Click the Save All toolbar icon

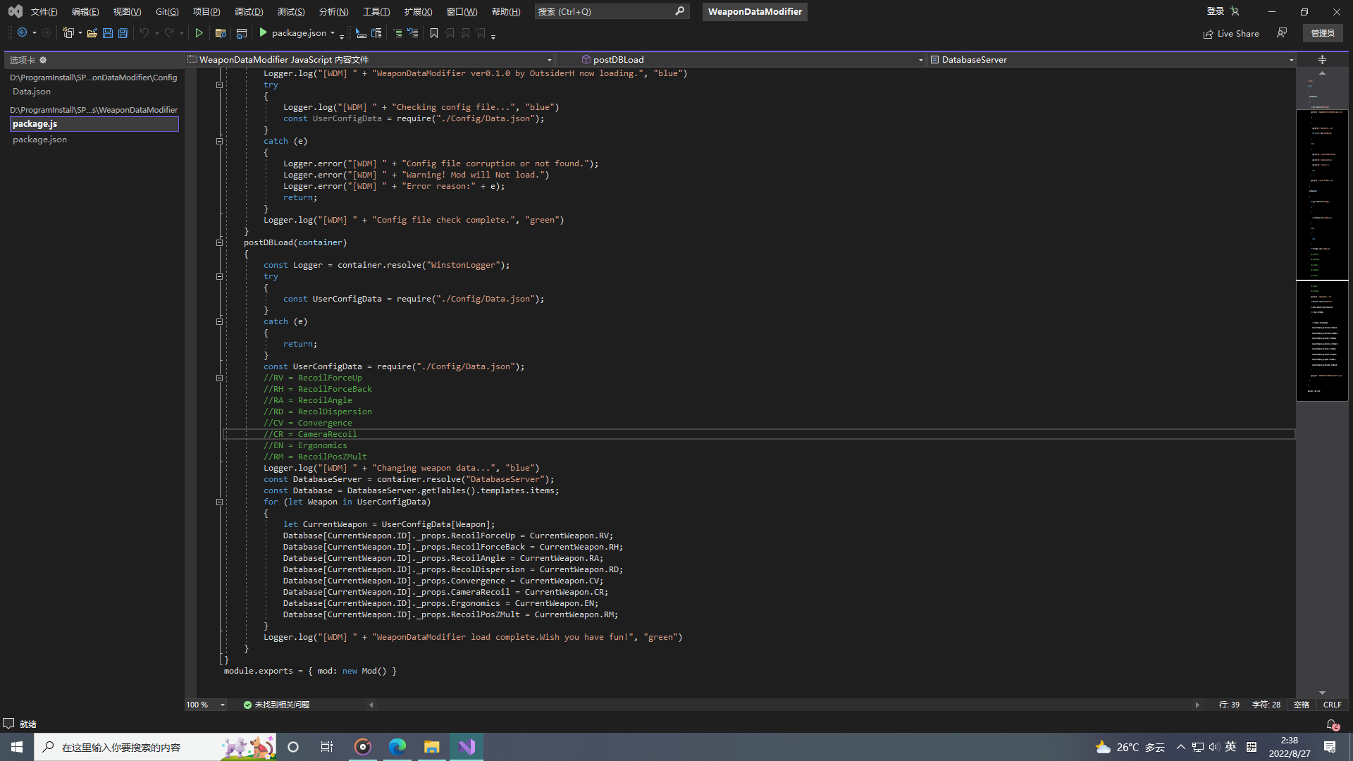point(123,33)
